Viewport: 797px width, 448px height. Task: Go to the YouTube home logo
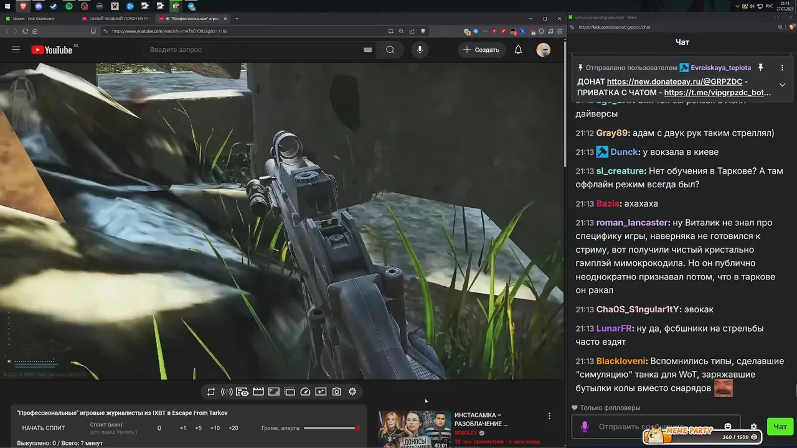click(52, 50)
